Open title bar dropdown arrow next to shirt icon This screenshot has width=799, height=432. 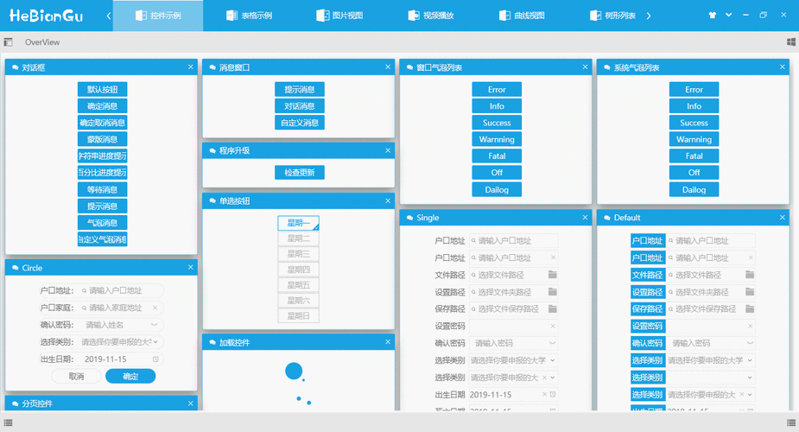pyautogui.click(x=729, y=16)
